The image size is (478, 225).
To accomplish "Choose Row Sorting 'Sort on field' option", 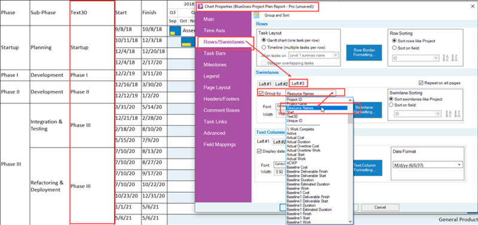I will coord(394,48).
